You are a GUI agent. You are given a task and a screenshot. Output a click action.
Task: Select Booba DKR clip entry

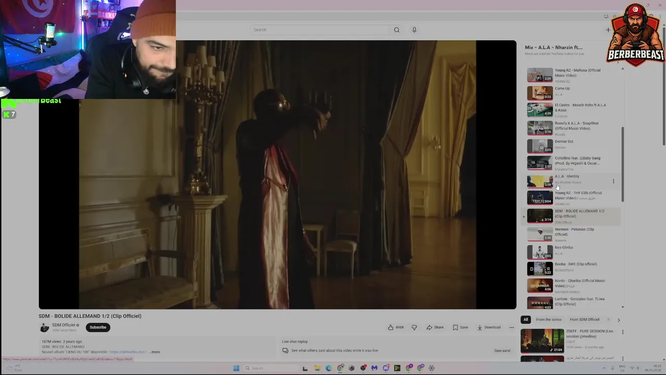[x=572, y=268]
